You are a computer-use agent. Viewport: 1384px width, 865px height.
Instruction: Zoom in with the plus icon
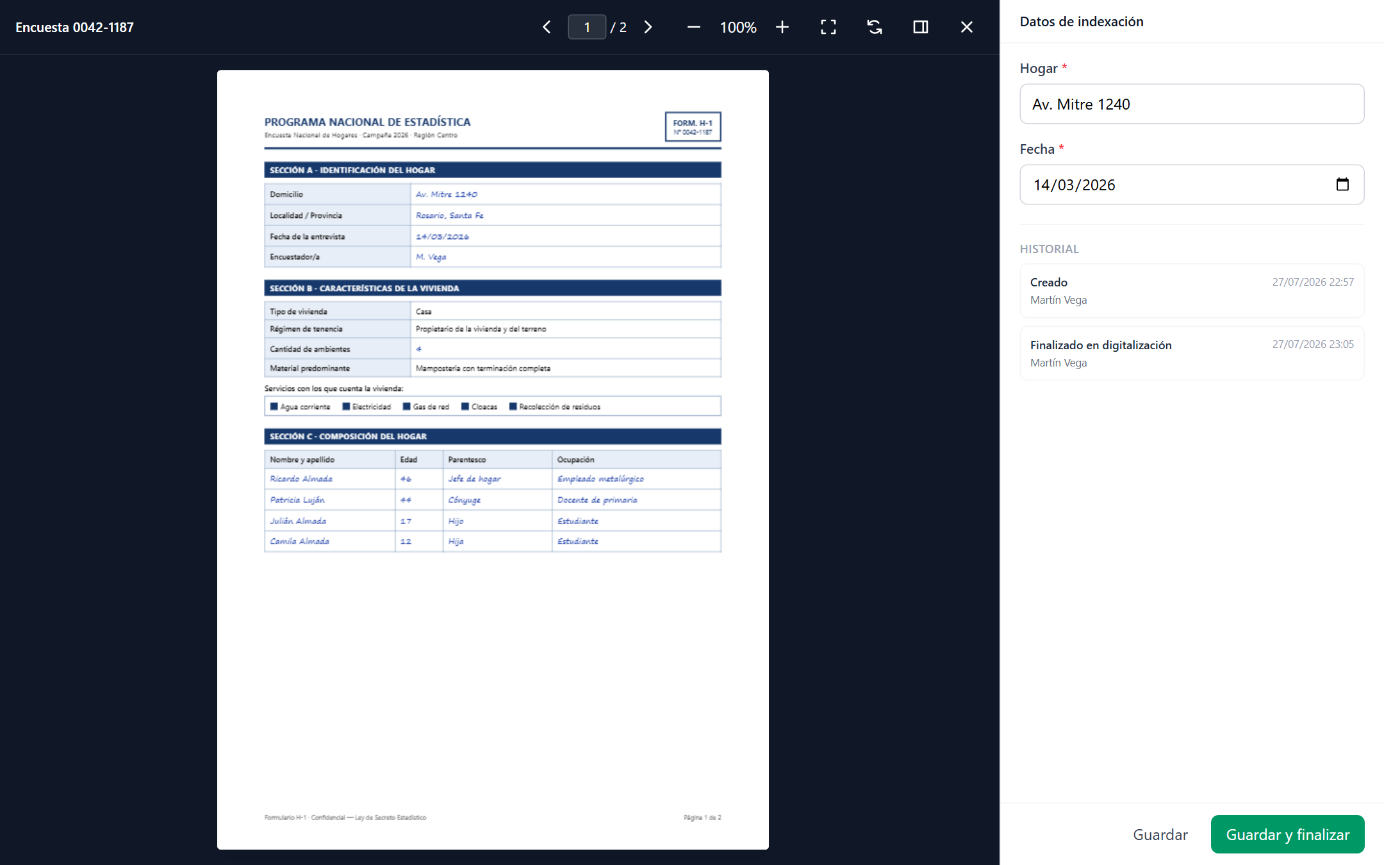[x=782, y=27]
